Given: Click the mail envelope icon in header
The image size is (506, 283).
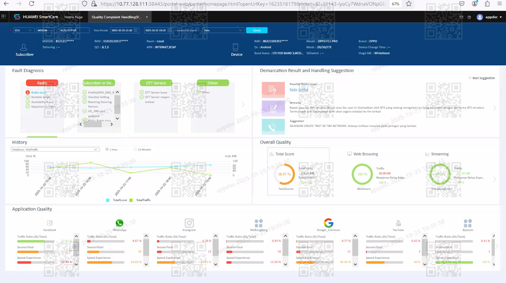Looking at the screenshot, I should (461, 17).
